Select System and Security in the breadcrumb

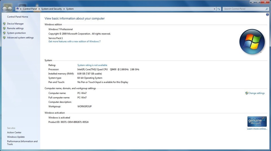tap(51, 9)
